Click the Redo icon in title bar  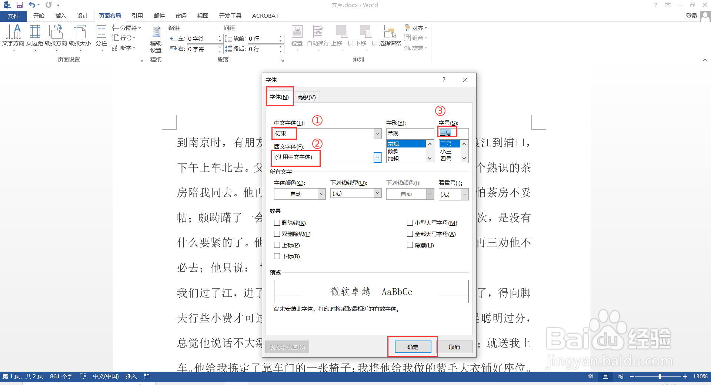click(49, 5)
